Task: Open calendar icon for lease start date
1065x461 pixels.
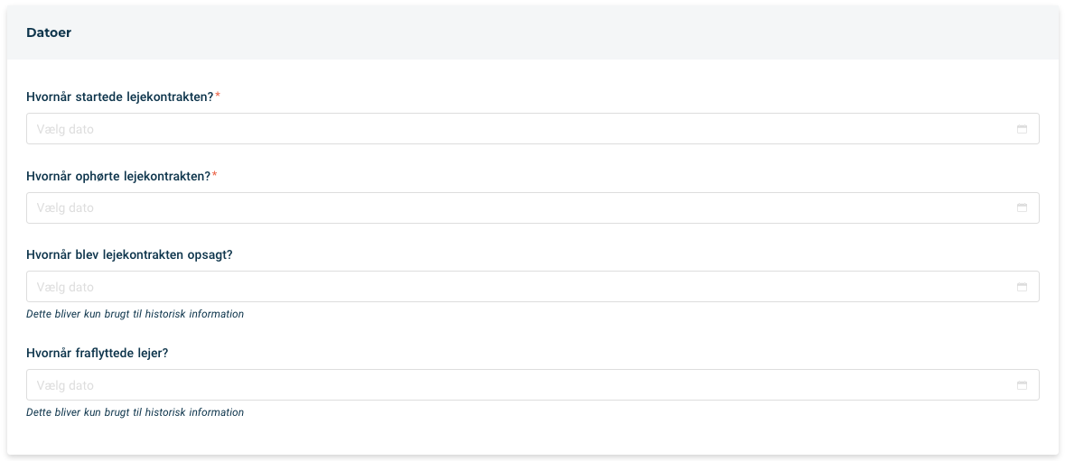Action: (1022, 129)
